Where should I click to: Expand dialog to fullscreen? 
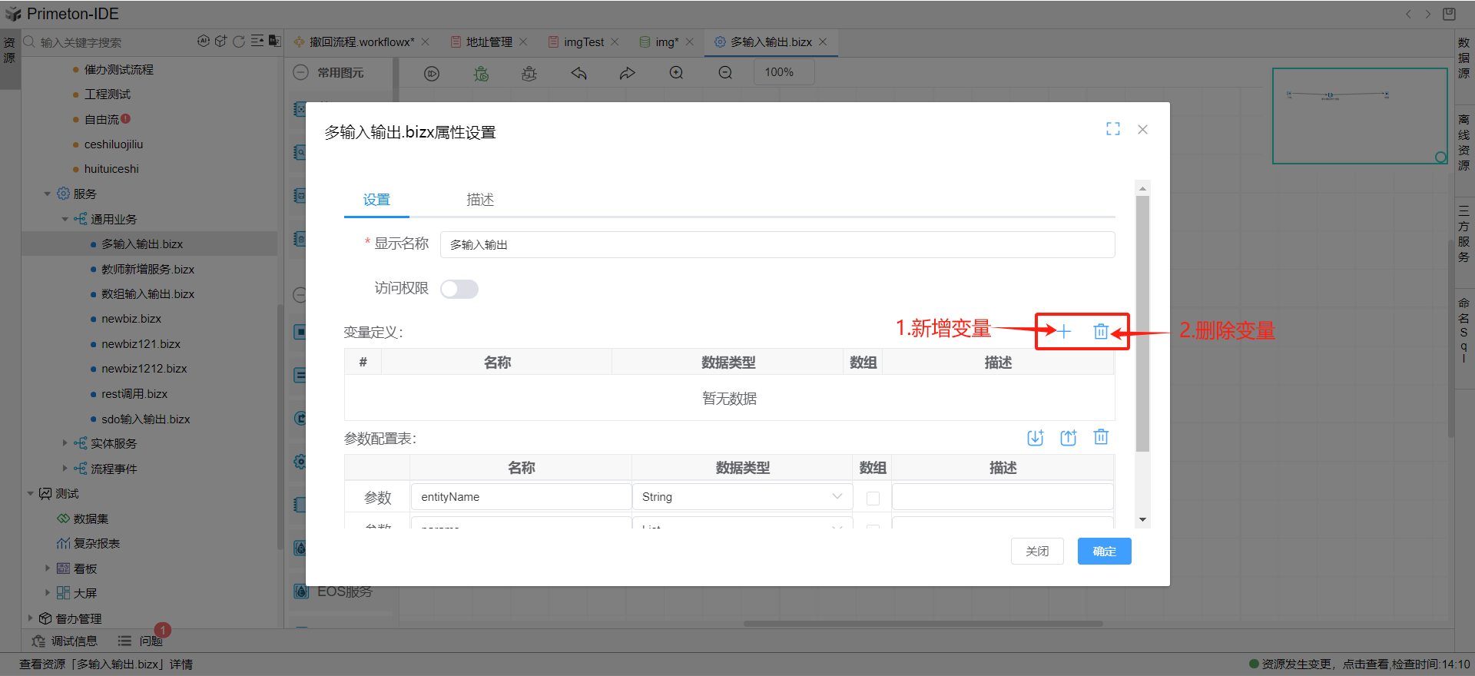[1113, 129]
